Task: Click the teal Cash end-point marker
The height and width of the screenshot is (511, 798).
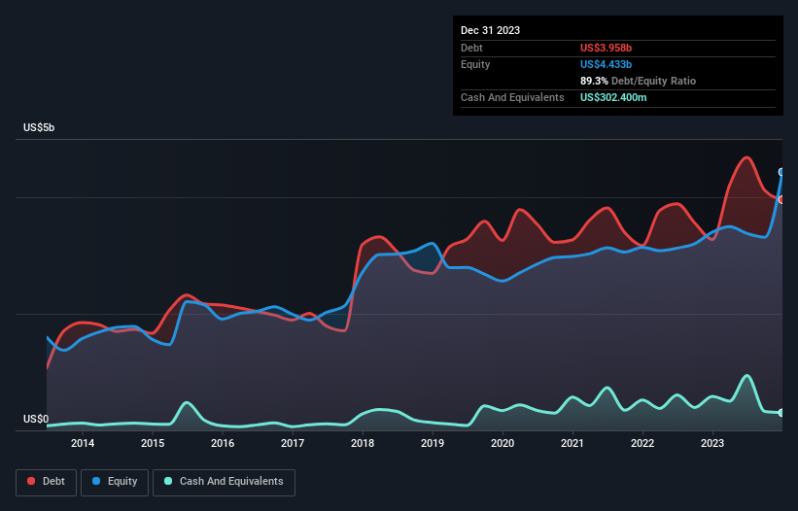Action: [781, 413]
